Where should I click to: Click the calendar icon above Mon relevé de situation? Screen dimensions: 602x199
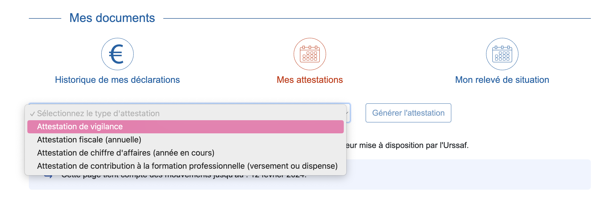click(502, 54)
